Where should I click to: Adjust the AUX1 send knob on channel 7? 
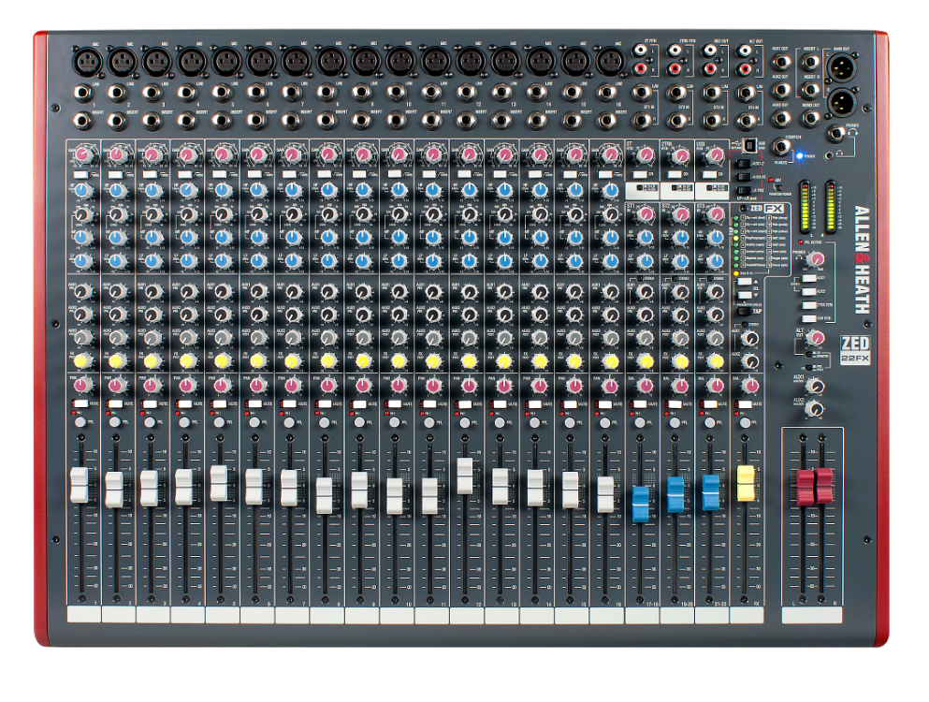coord(293,291)
